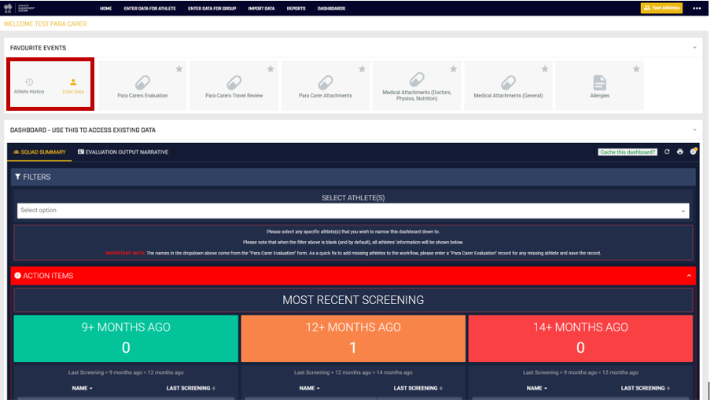
Task: Switch to Evaluation Output Narrative tab
Action: (123, 152)
